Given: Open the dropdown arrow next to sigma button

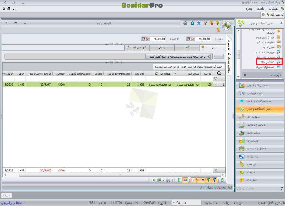Looking at the screenshot, I should coord(198,180).
